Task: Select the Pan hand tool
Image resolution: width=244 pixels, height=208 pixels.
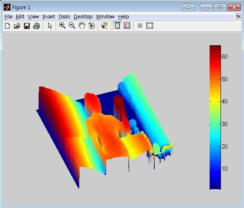Action: [82, 26]
